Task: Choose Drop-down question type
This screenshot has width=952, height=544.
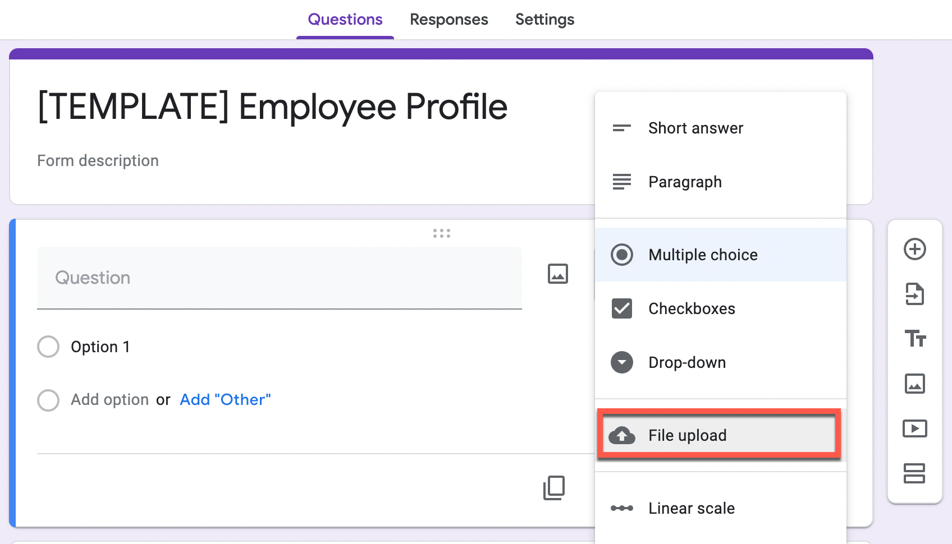Action: 686,362
